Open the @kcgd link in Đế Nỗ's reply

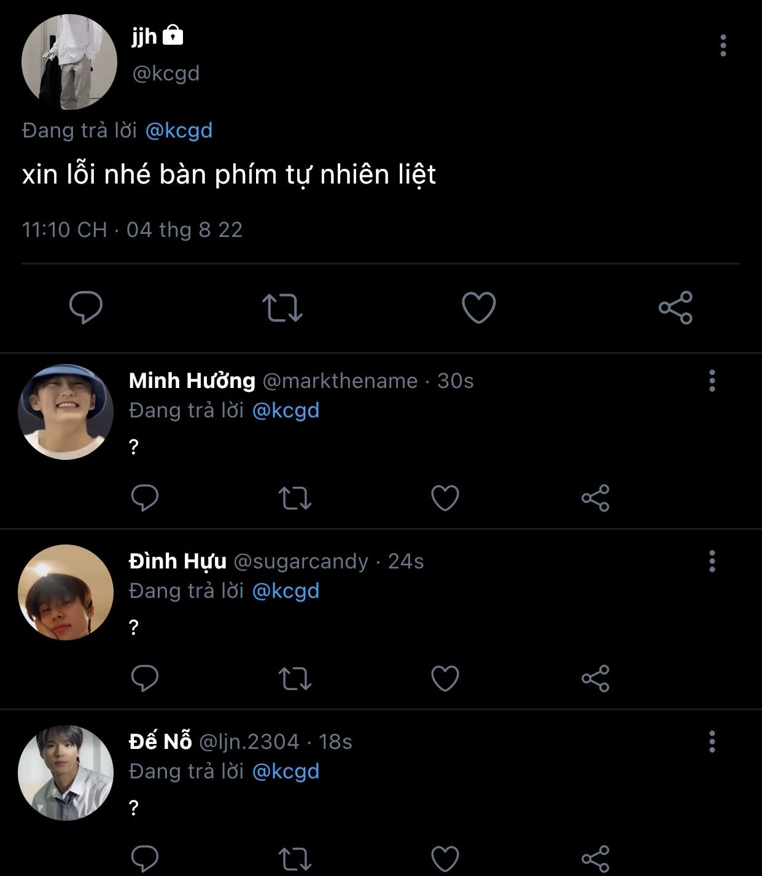coord(286,771)
